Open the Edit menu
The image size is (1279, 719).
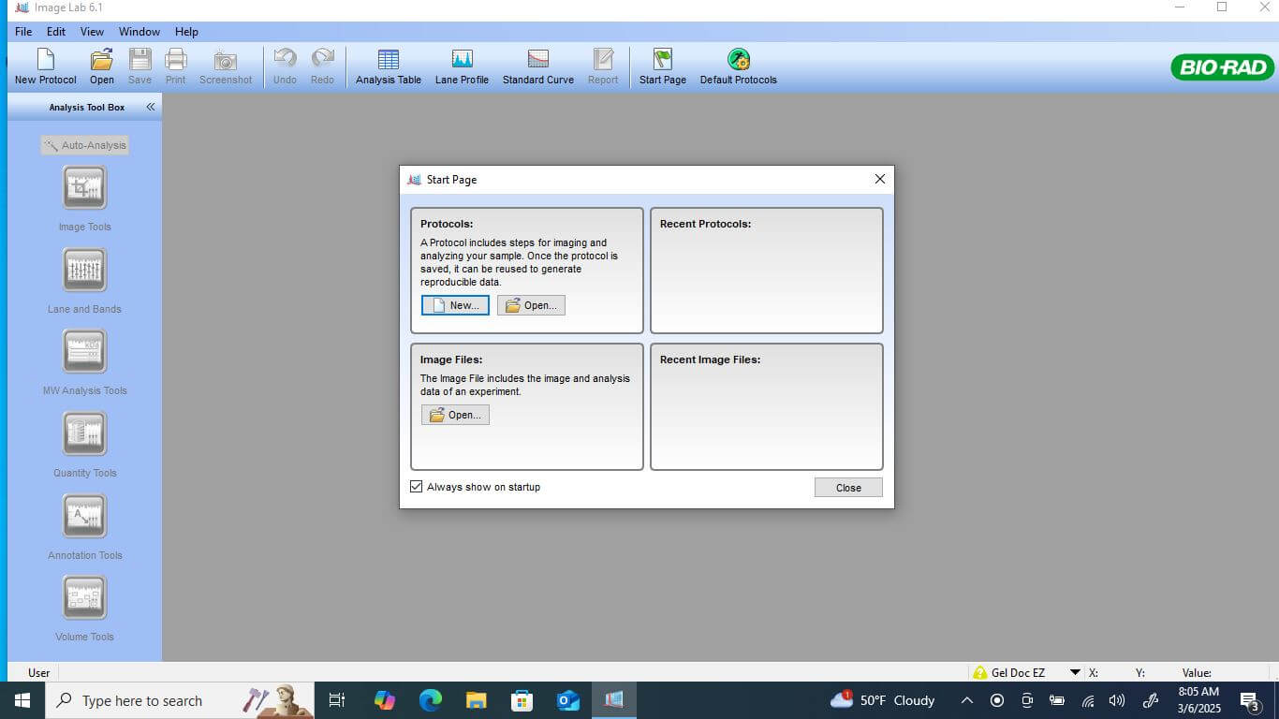(x=56, y=31)
